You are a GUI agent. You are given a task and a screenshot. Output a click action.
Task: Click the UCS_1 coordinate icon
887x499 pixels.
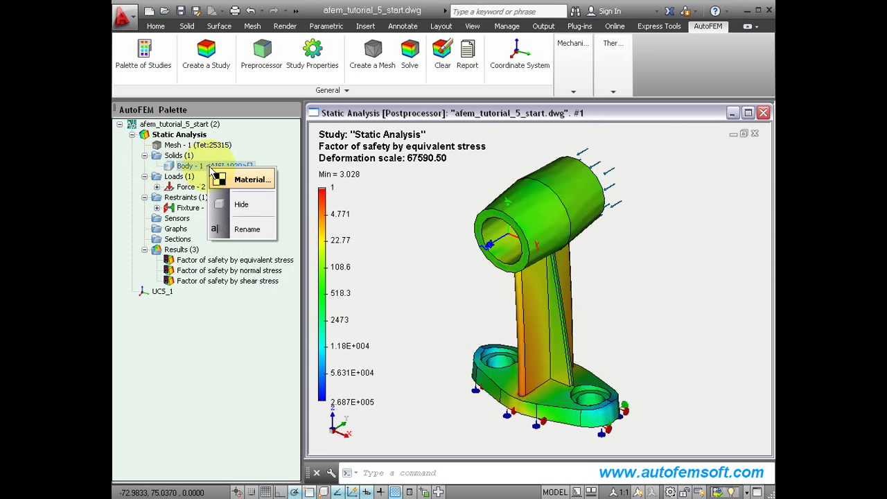(x=143, y=291)
